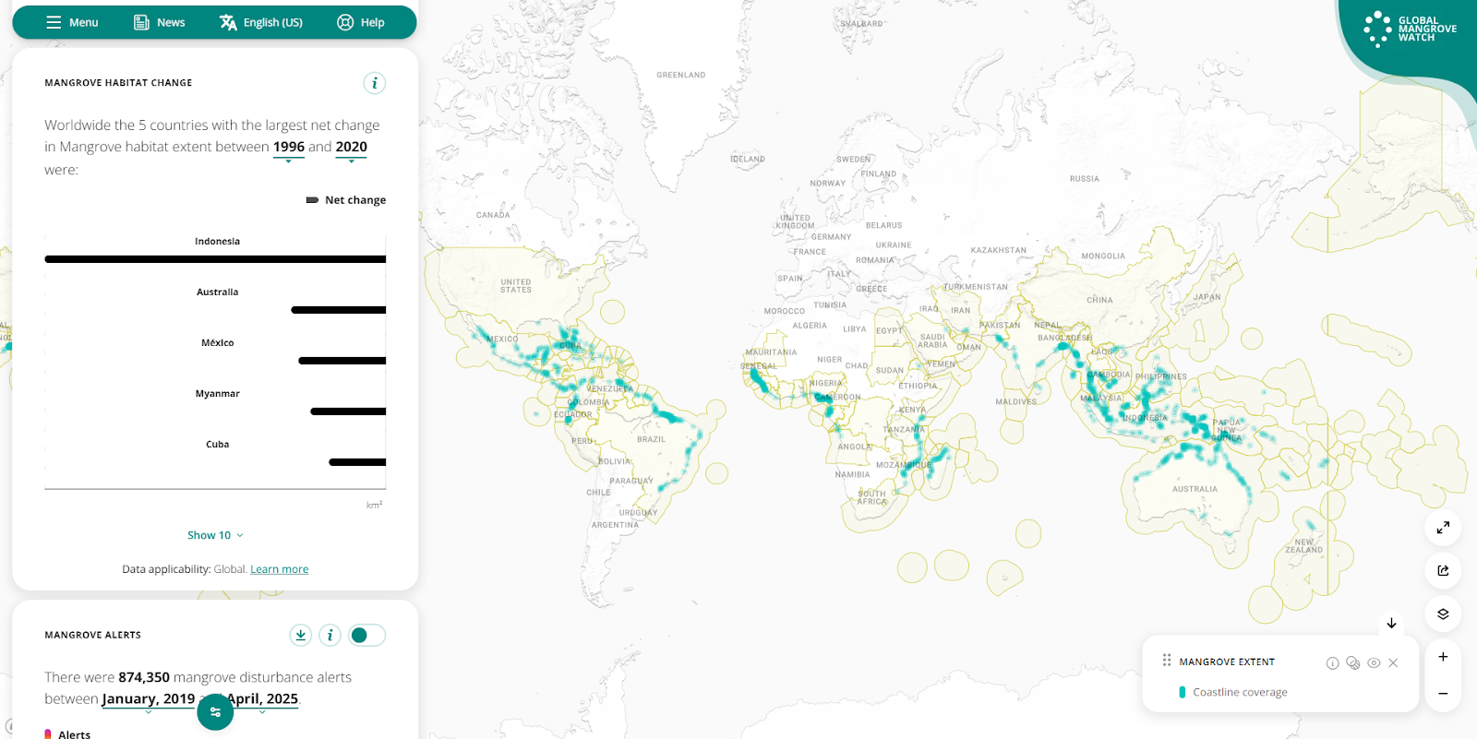Open the Help menu
1477x739 pixels.
point(361,22)
